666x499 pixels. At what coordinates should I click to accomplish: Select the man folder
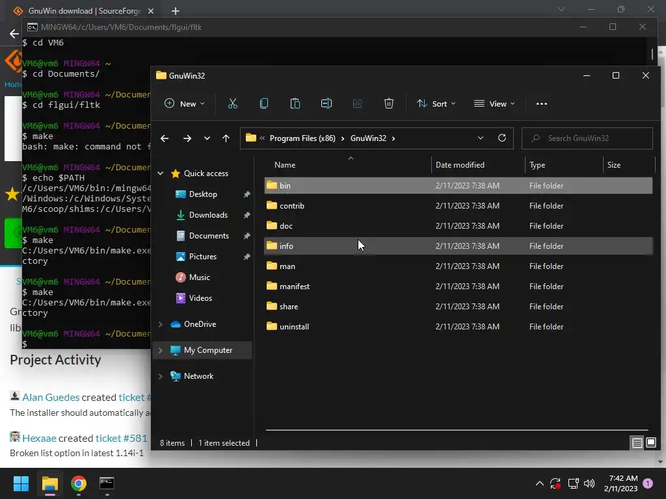[459, 266]
